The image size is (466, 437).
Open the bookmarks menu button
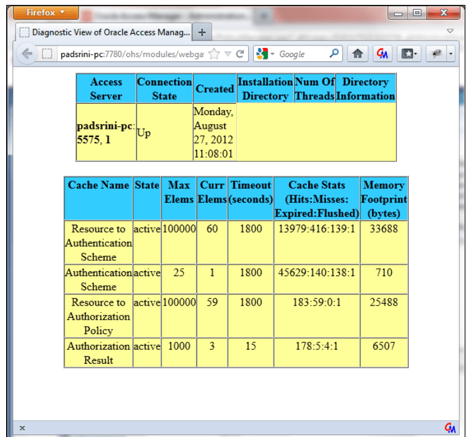pyautogui.click(x=409, y=54)
